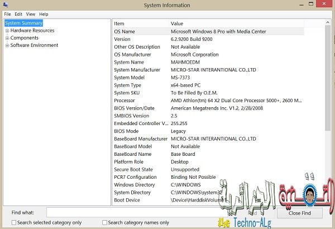This screenshot has width=335, height=229.
Task: Open the Help menu
Action: coord(44,14)
